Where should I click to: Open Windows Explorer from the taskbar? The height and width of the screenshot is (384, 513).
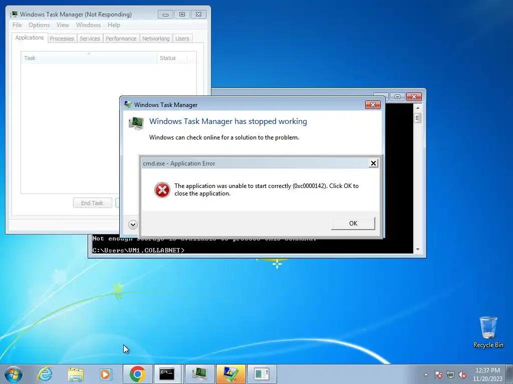tap(76, 374)
